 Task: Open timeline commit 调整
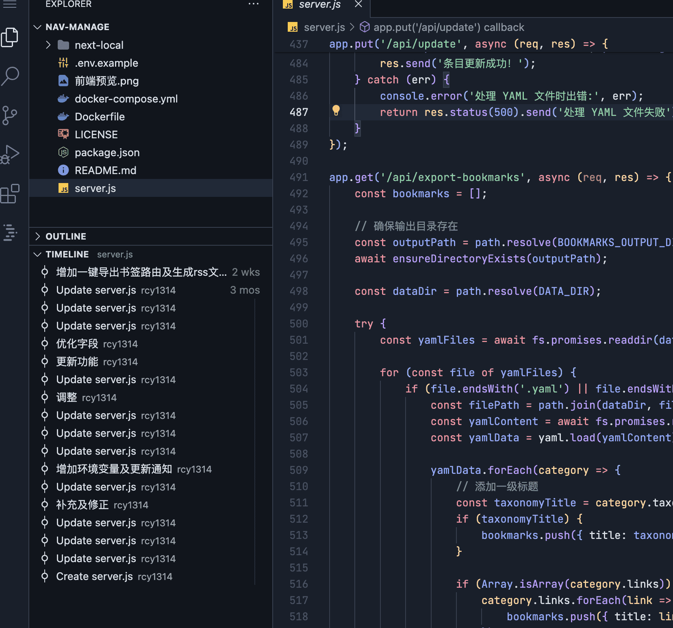tap(151, 397)
